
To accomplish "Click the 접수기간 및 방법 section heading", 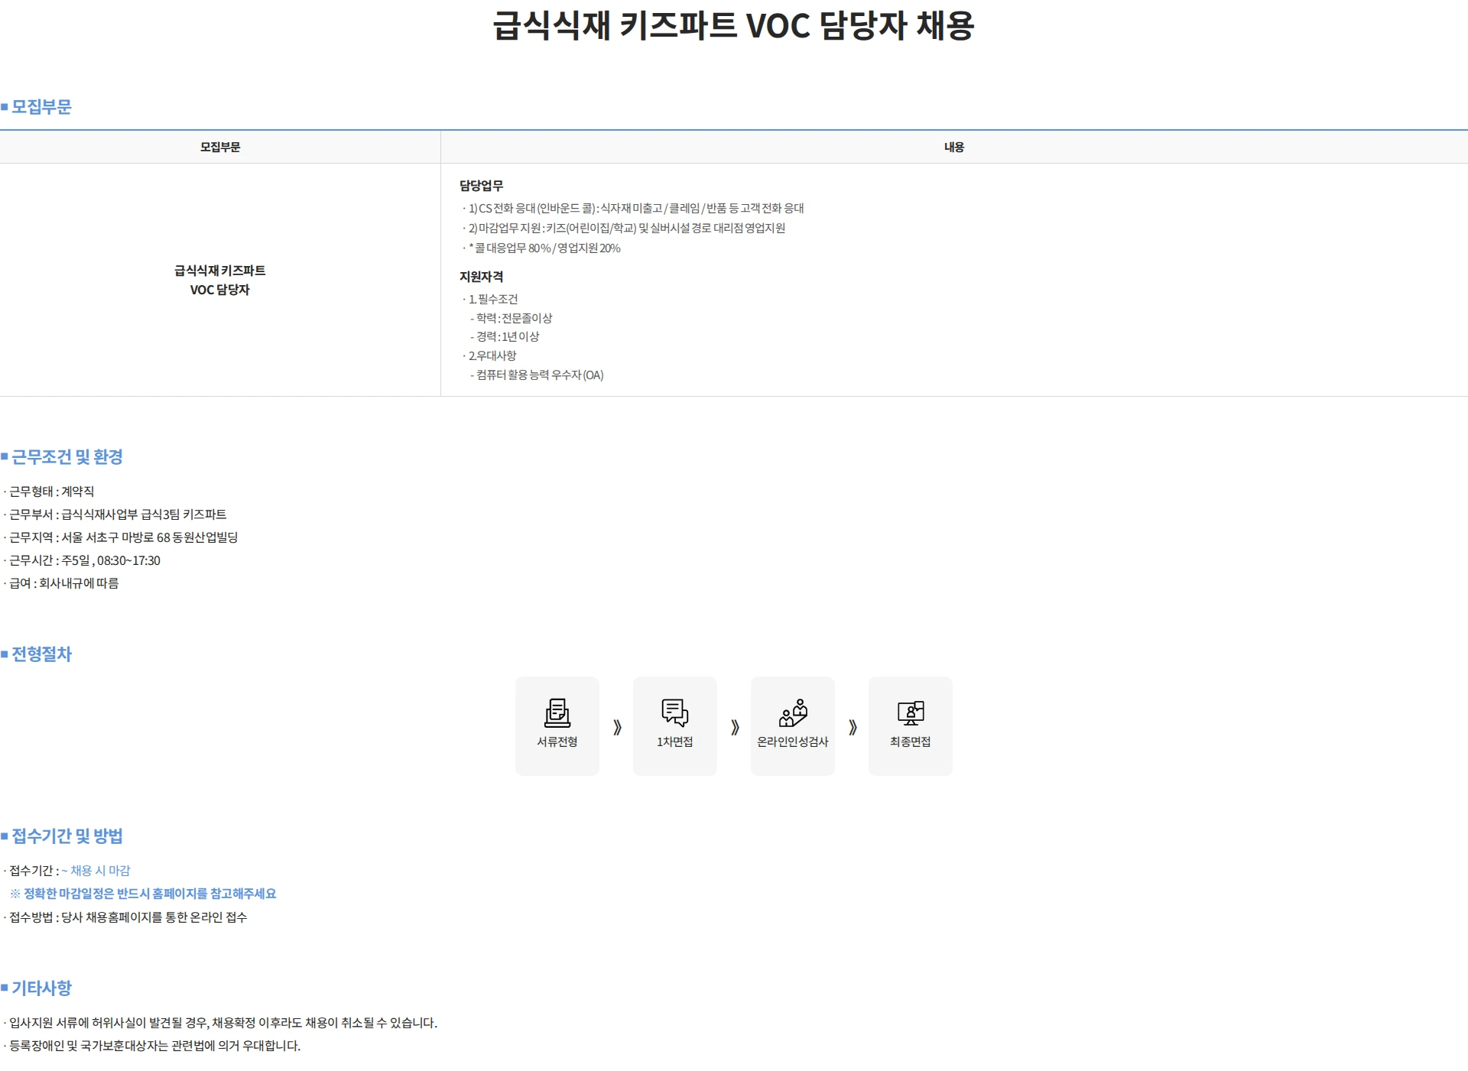I will tap(67, 836).
